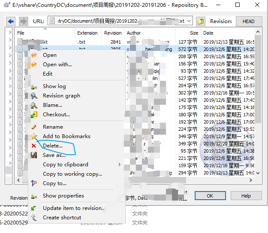Screen dimensions: 268x233
Task: Select Show log menu entry
Action: tap(54, 86)
